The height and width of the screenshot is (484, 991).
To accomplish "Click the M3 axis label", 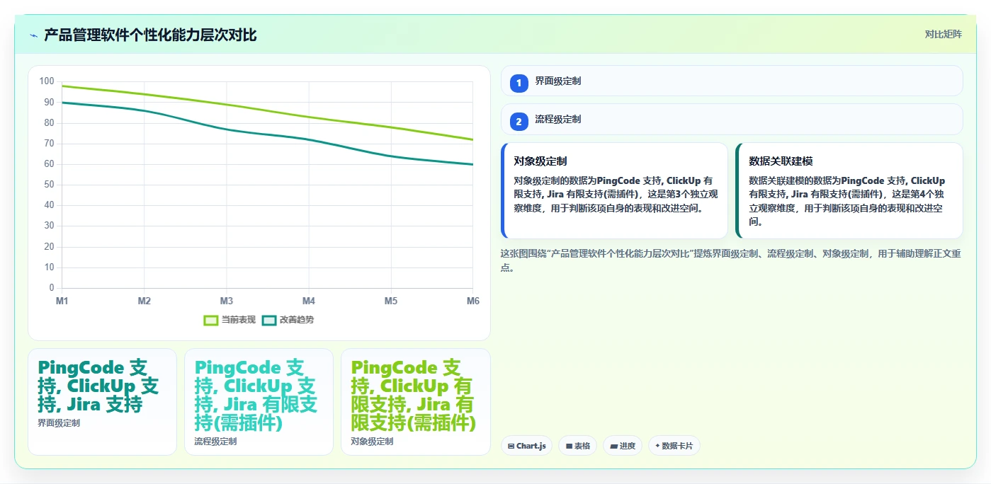I will (227, 301).
